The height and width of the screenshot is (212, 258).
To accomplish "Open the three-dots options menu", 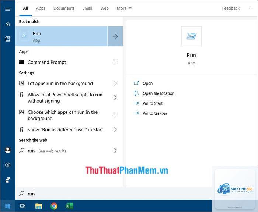I will coord(250,8).
